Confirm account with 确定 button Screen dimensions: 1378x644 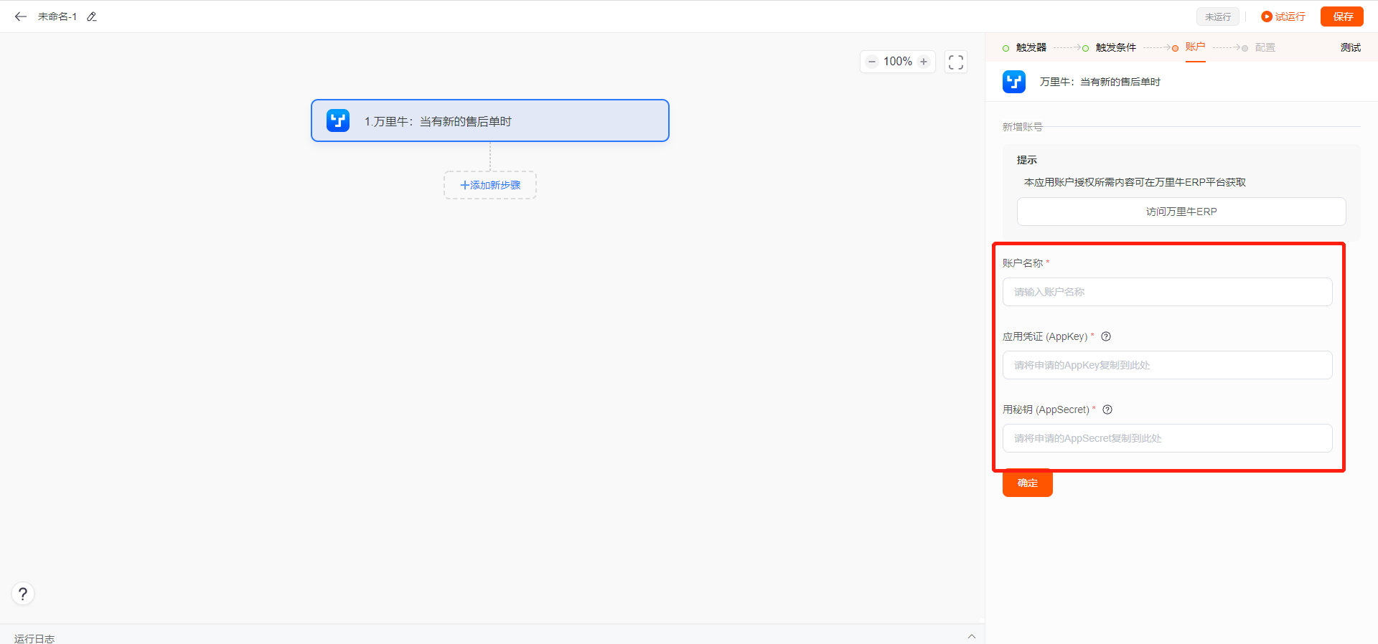1028,483
